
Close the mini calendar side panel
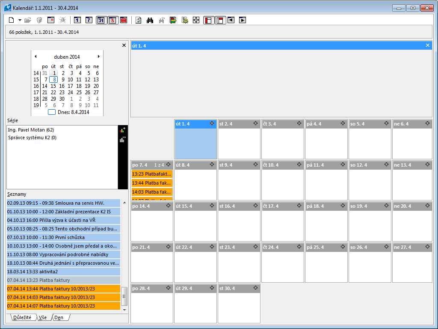tap(124, 45)
